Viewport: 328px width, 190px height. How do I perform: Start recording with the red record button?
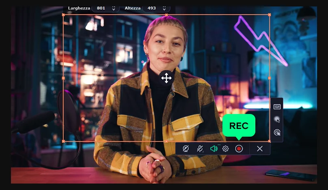coord(239,149)
